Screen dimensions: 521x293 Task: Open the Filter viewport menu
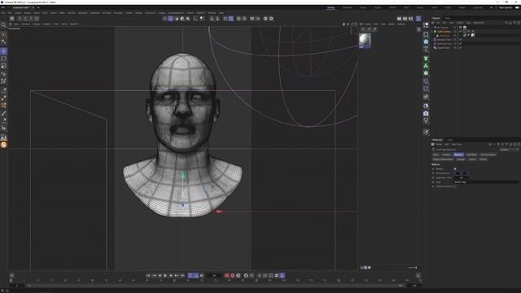tap(56, 24)
